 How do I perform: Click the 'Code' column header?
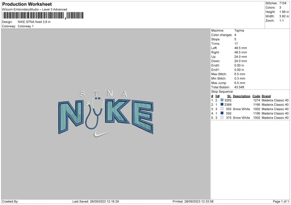click(x=256, y=96)
